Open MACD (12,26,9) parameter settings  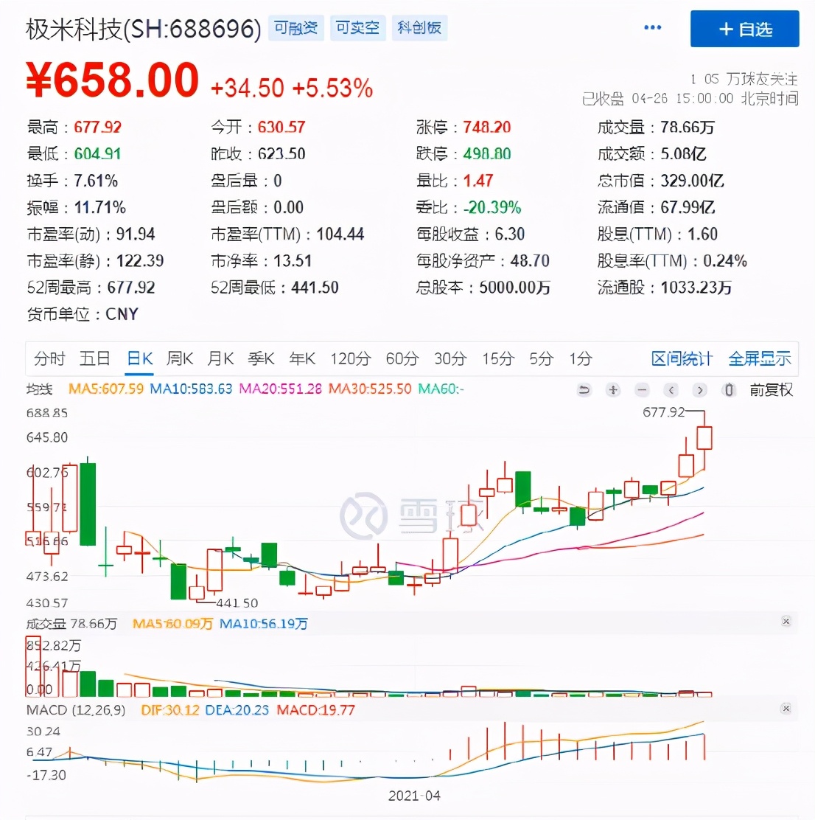[76, 710]
